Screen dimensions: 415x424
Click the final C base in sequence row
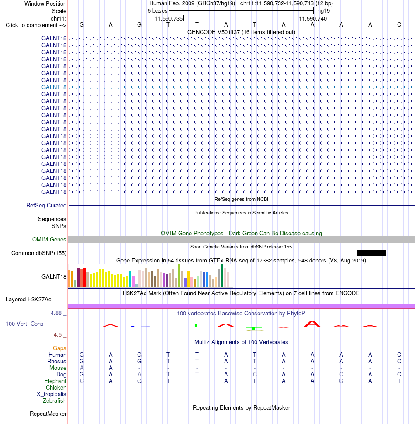(399, 24)
